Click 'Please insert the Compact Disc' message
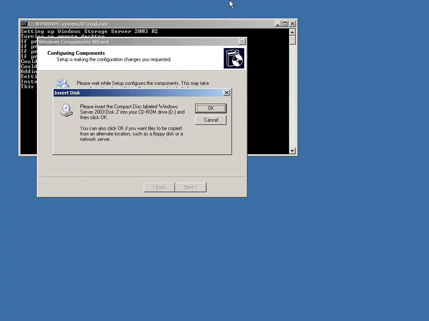 tap(132, 112)
